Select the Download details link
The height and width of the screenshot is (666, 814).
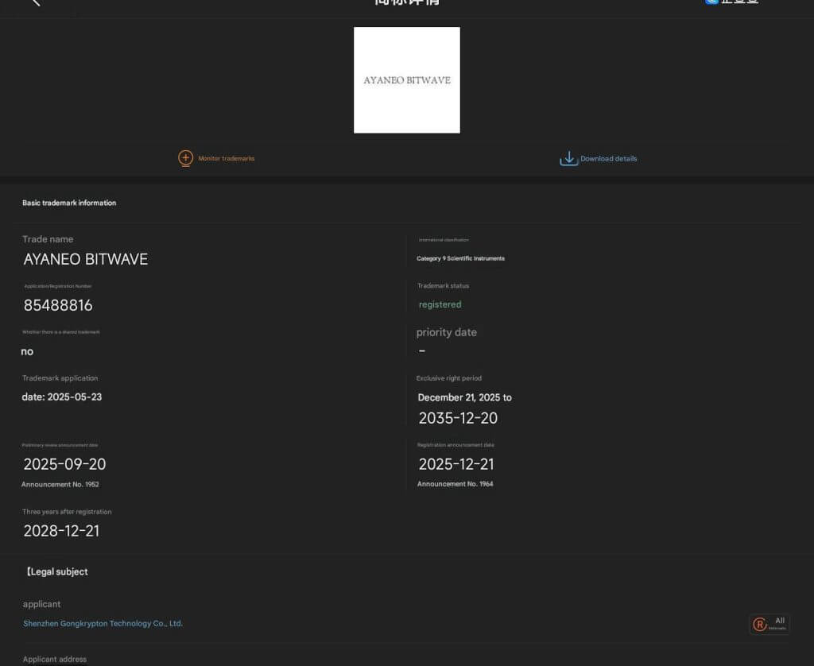[608, 159]
